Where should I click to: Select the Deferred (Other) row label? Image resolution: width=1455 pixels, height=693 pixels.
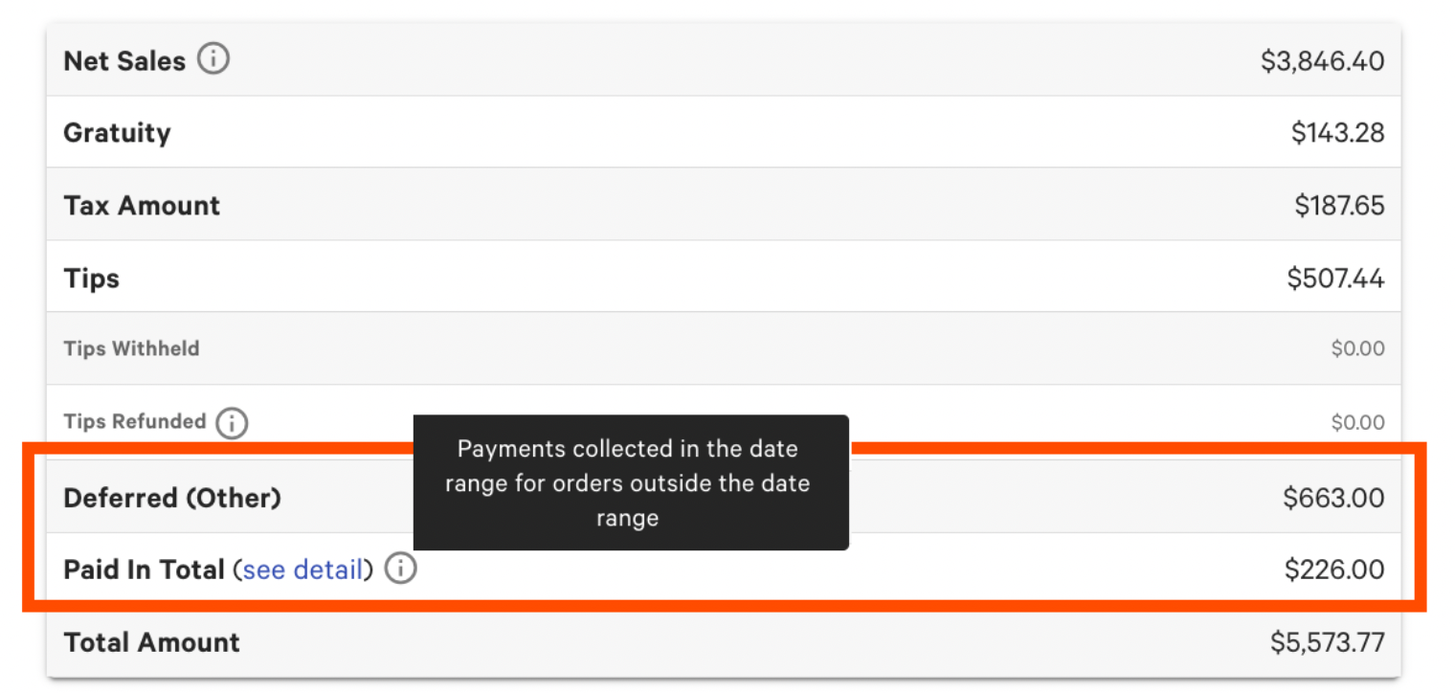[172, 498]
